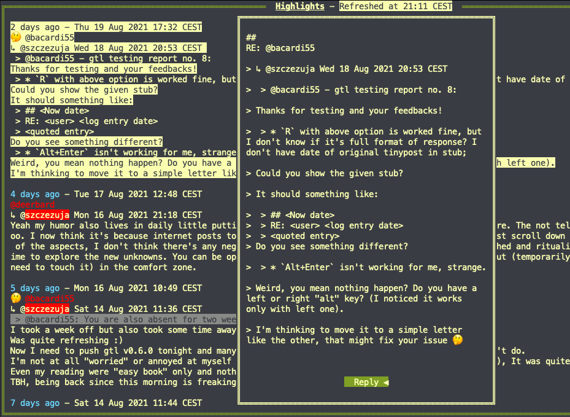The width and height of the screenshot is (570, 417).
Task: Click "Could you show the given stub?" in popup
Action: 329,173
